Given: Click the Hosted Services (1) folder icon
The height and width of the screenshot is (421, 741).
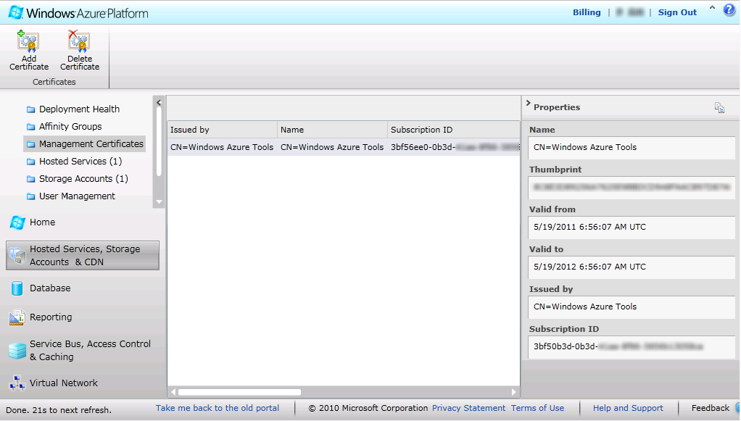Looking at the screenshot, I should tap(30, 162).
